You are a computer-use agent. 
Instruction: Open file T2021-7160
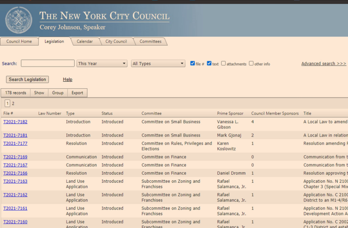click(15, 222)
